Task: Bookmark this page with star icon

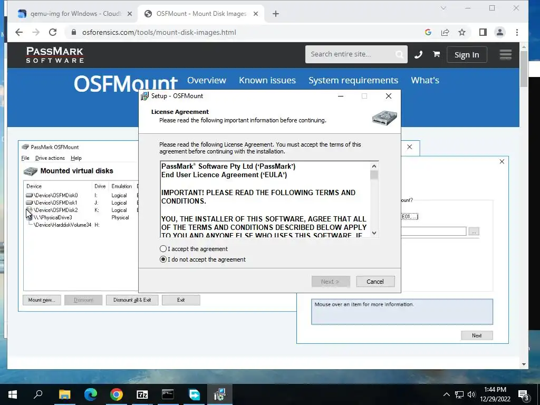Action: (x=462, y=32)
